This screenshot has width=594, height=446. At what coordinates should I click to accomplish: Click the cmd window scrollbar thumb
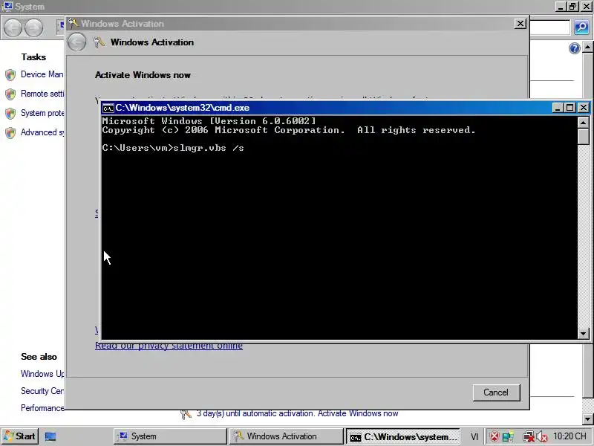[x=583, y=136]
